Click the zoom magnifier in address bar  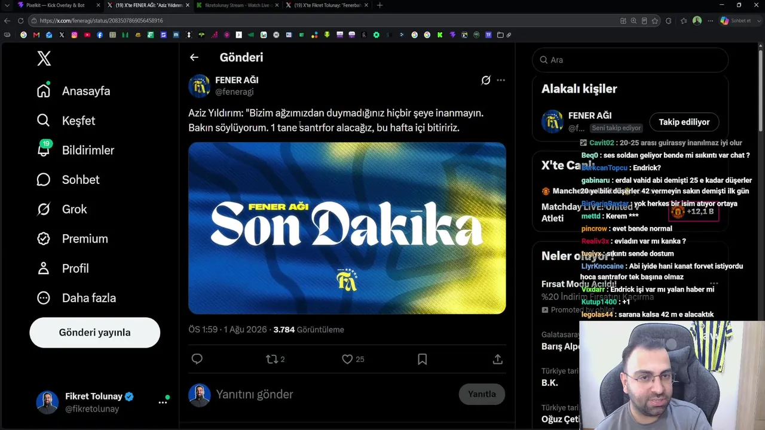[x=634, y=21]
